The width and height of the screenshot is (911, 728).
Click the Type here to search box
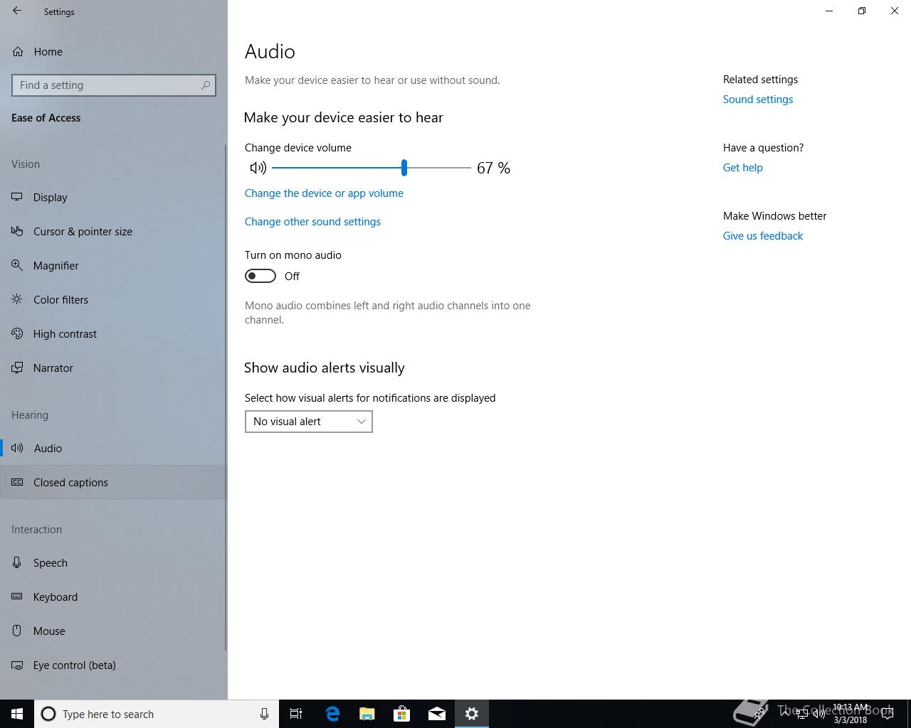(157, 714)
